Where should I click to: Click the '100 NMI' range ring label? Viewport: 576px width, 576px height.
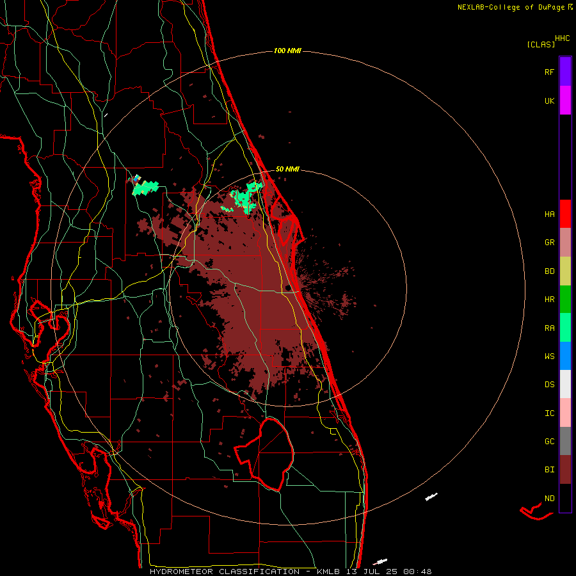tap(287, 51)
